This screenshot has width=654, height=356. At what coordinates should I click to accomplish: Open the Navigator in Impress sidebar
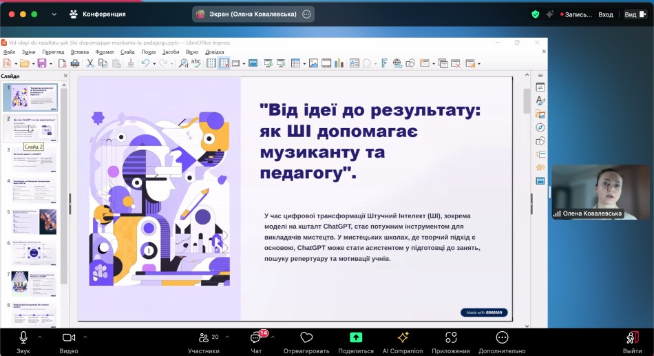click(540, 127)
